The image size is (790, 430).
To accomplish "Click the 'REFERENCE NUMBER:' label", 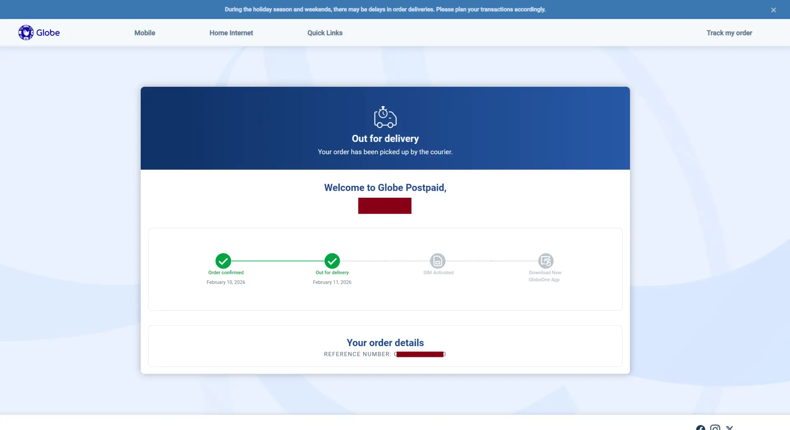I will click(x=358, y=354).
